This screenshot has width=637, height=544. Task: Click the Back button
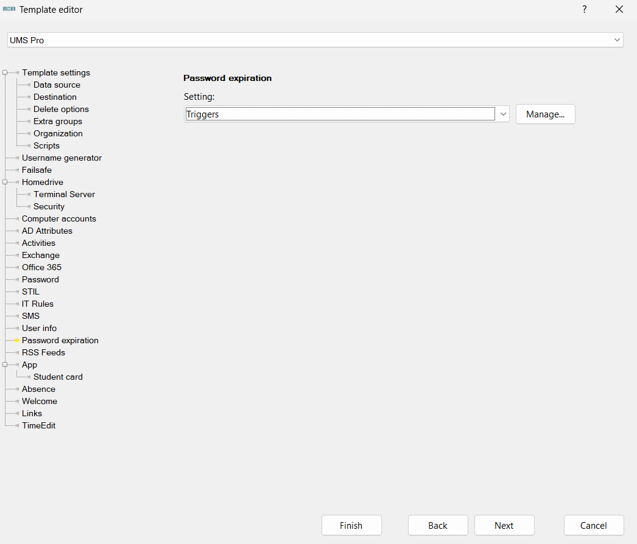click(x=437, y=526)
